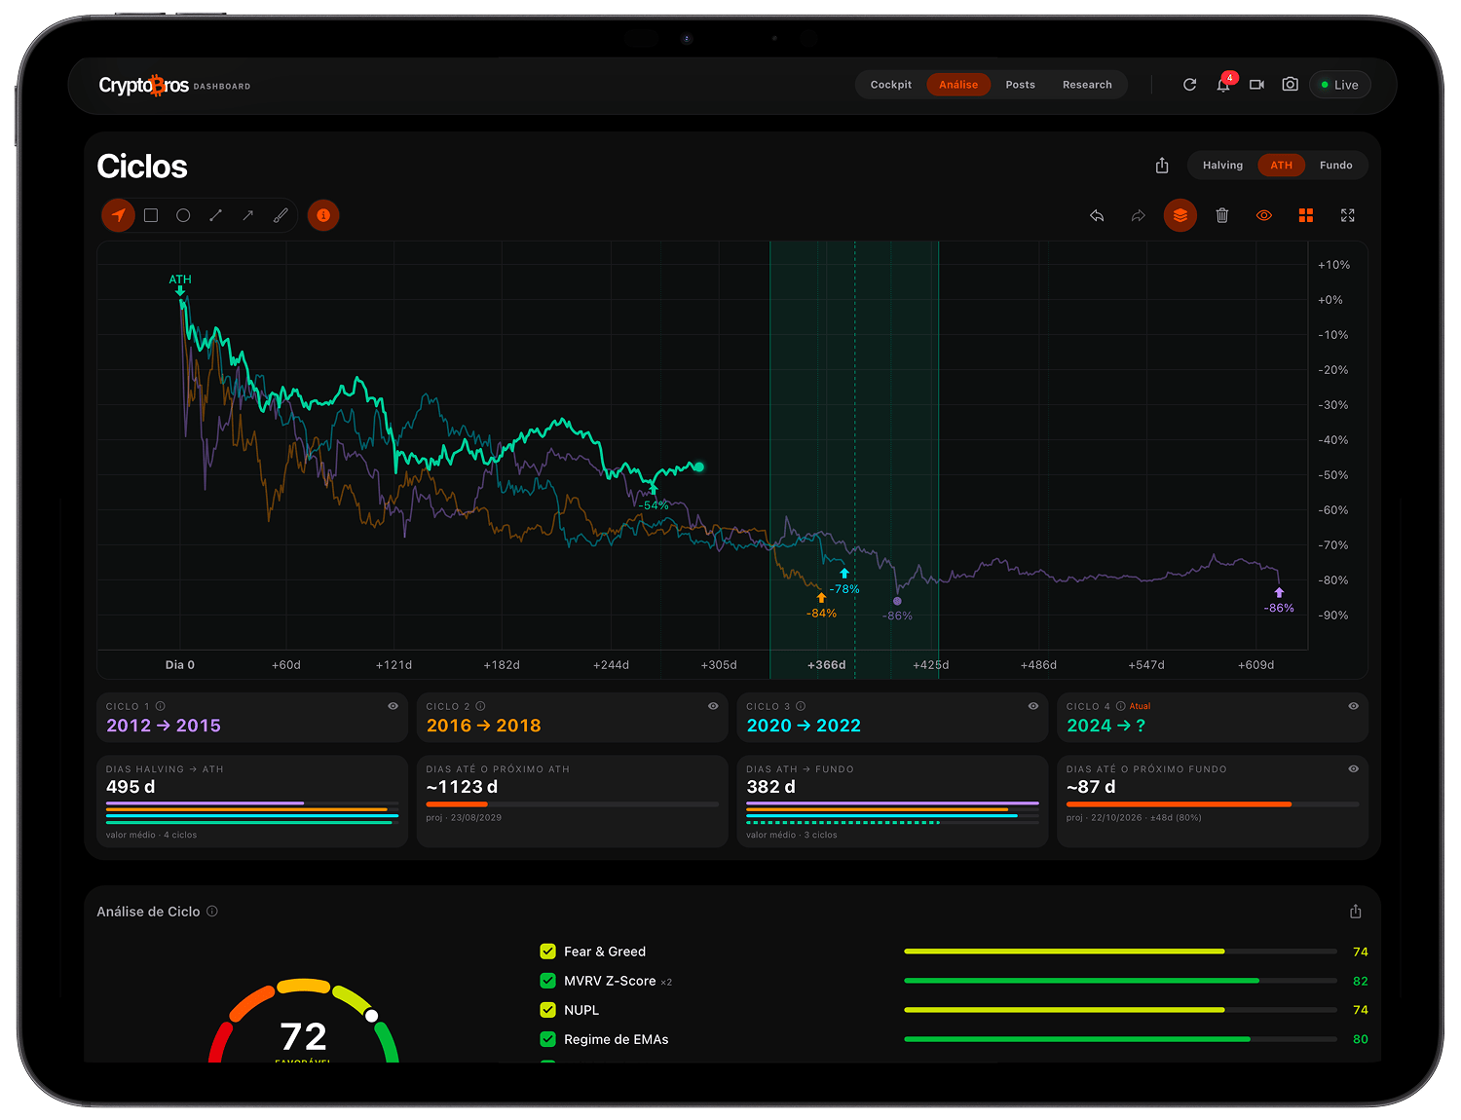Uncheck the Regime de EMAs indicator
The width and height of the screenshot is (1461, 1120).
pos(547,1039)
